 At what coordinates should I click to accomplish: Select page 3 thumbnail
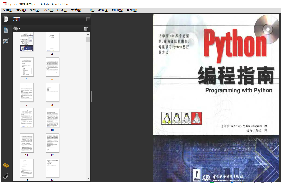[27, 42]
